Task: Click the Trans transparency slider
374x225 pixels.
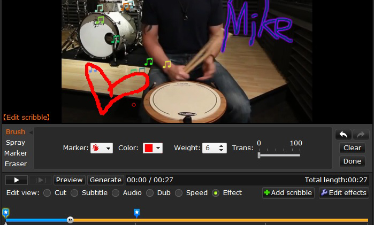Action: click(x=279, y=155)
